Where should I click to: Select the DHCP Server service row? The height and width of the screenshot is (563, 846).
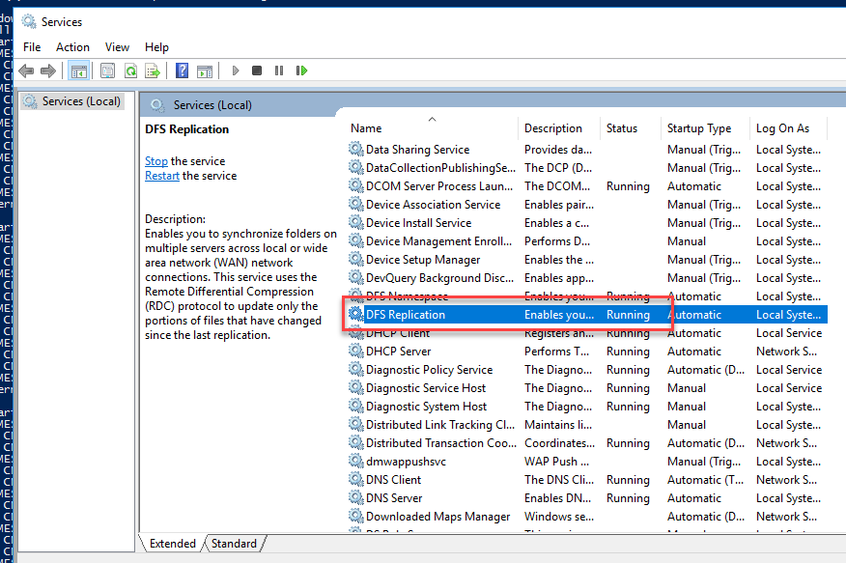tap(398, 352)
